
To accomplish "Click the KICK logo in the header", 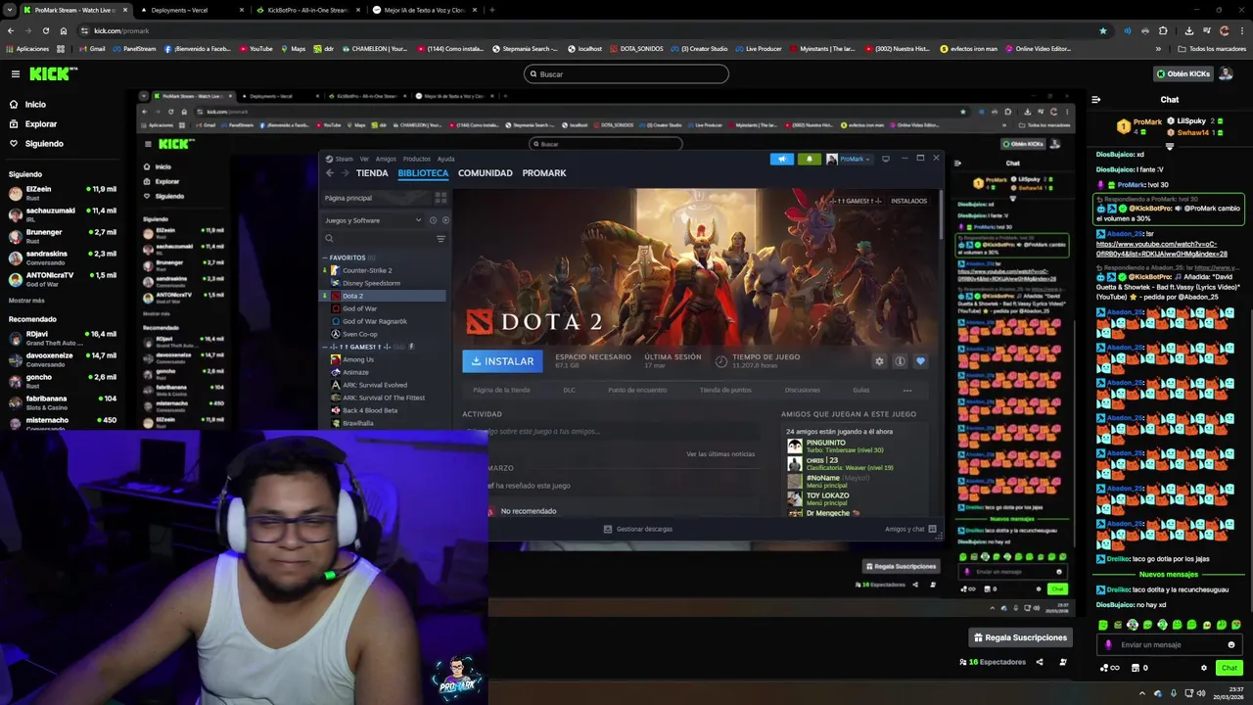I will tap(49, 73).
